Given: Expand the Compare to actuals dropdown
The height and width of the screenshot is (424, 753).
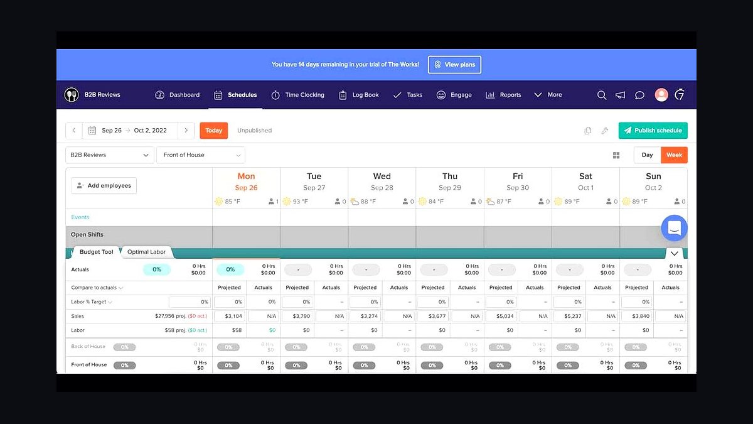Looking at the screenshot, I should (x=97, y=288).
